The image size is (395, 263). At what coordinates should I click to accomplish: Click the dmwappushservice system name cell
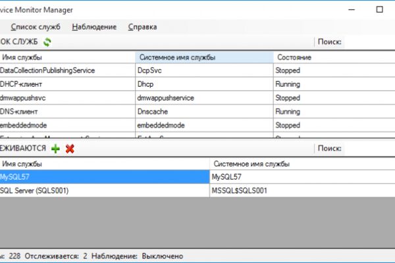pos(204,98)
